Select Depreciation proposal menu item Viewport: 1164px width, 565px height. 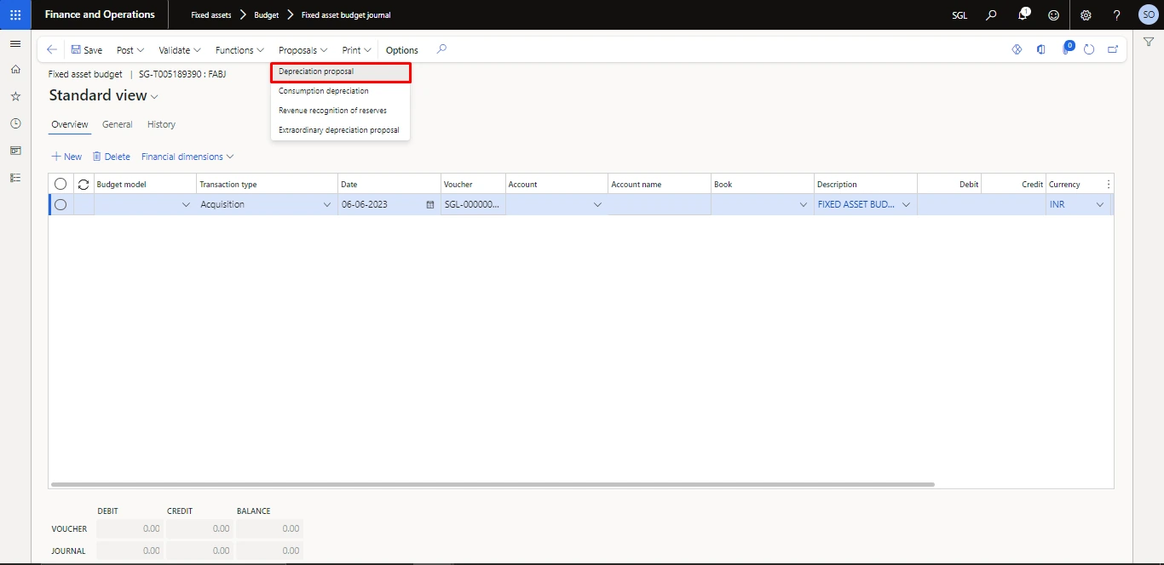click(340, 71)
